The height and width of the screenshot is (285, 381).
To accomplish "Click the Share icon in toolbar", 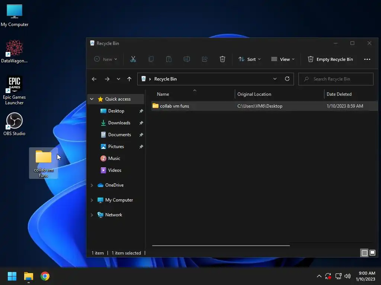I will click(205, 59).
